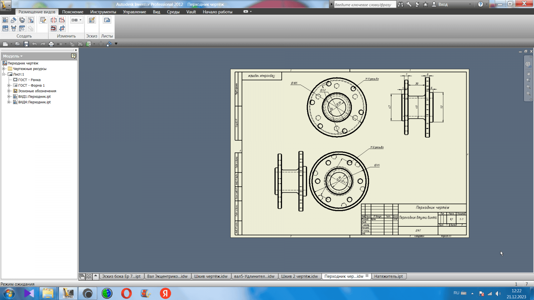Image resolution: width=534 pixels, height=300 pixels.
Task: Click the Save icon in quick access toolbar
Action: click(x=26, y=44)
